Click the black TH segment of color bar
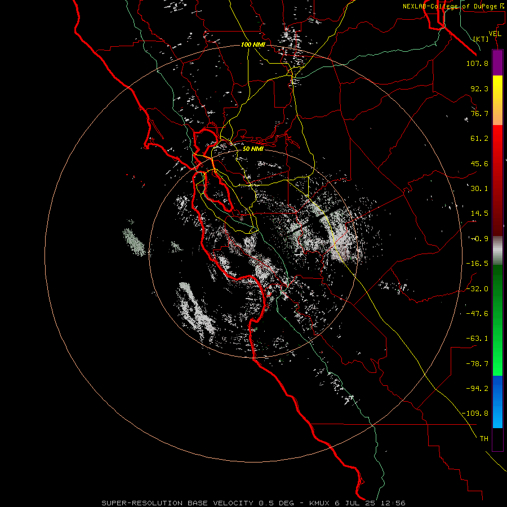 click(x=497, y=439)
